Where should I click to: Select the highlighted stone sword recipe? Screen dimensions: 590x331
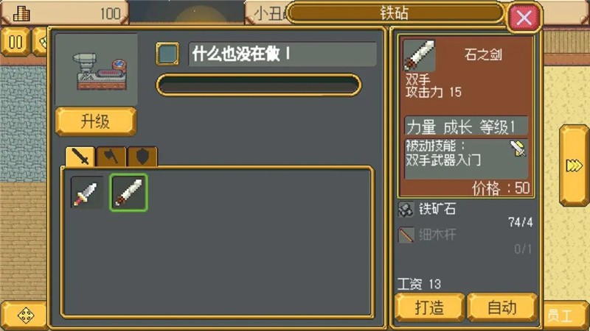[x=128, y=193]
